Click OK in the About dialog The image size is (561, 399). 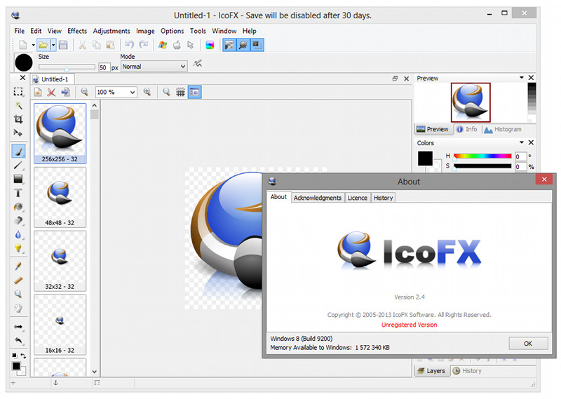tap(528, 344)
